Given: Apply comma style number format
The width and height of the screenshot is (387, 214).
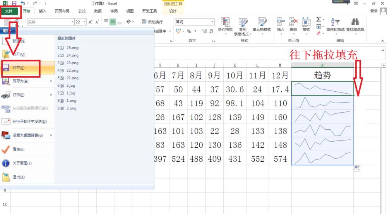Looking at the screenshot, I should click(x=195, y=31).
